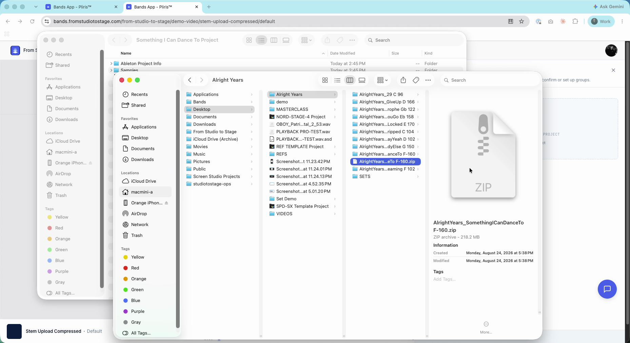
Task: Go back in Alright Years Finder window
Action: (190, 80)
